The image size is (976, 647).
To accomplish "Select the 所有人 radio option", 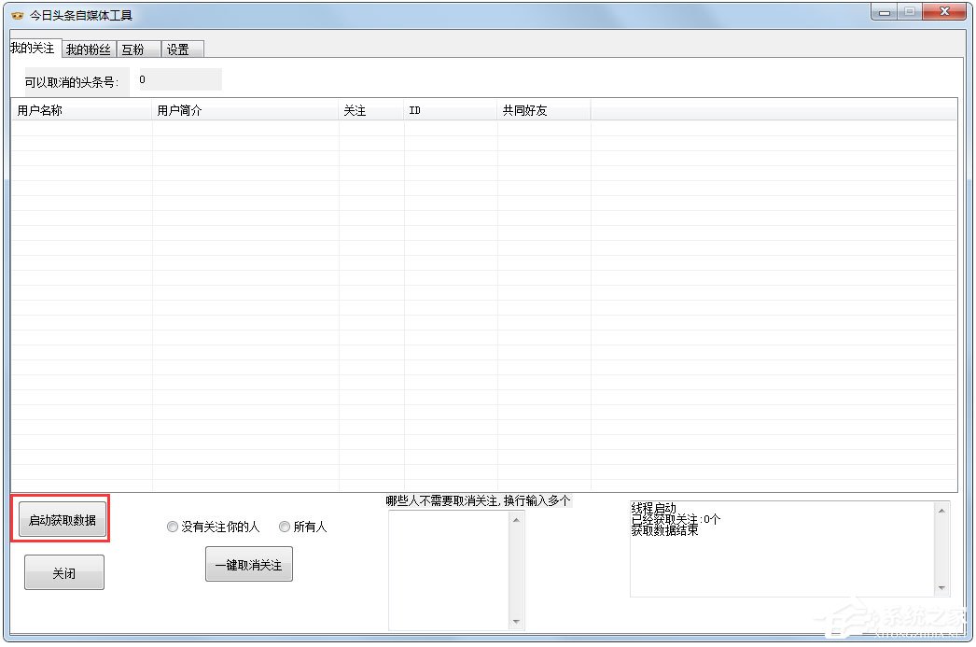I will point(285,527).
